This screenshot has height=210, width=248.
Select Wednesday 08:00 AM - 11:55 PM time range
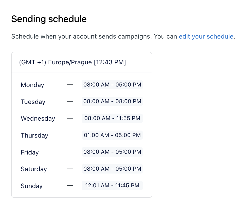112,118
